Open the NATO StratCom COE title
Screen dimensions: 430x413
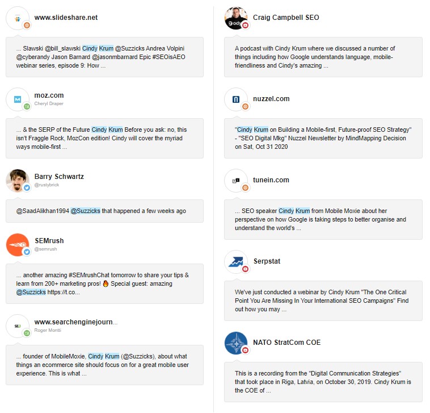point(286,343)
